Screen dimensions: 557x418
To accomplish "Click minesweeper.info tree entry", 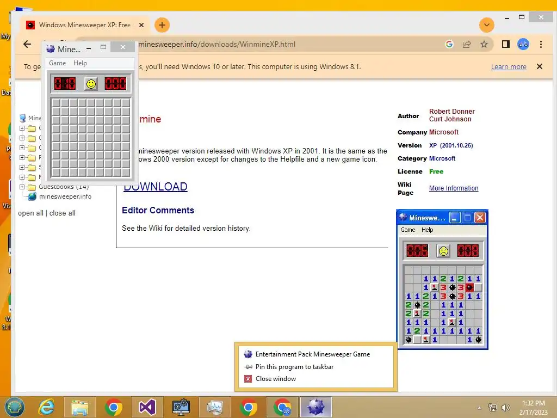I will coord(65,196).
